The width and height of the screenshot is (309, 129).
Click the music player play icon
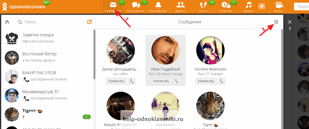261,6
